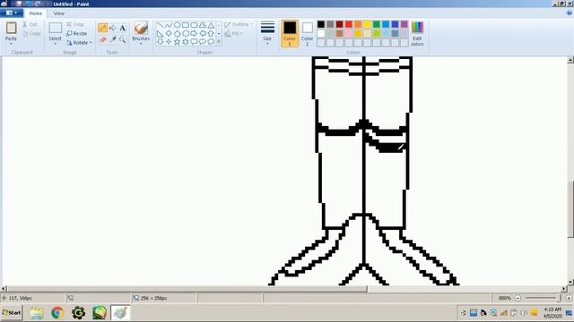Pick the yellow color swatch
The image size is (574, 322).
(x=367, y=24)
